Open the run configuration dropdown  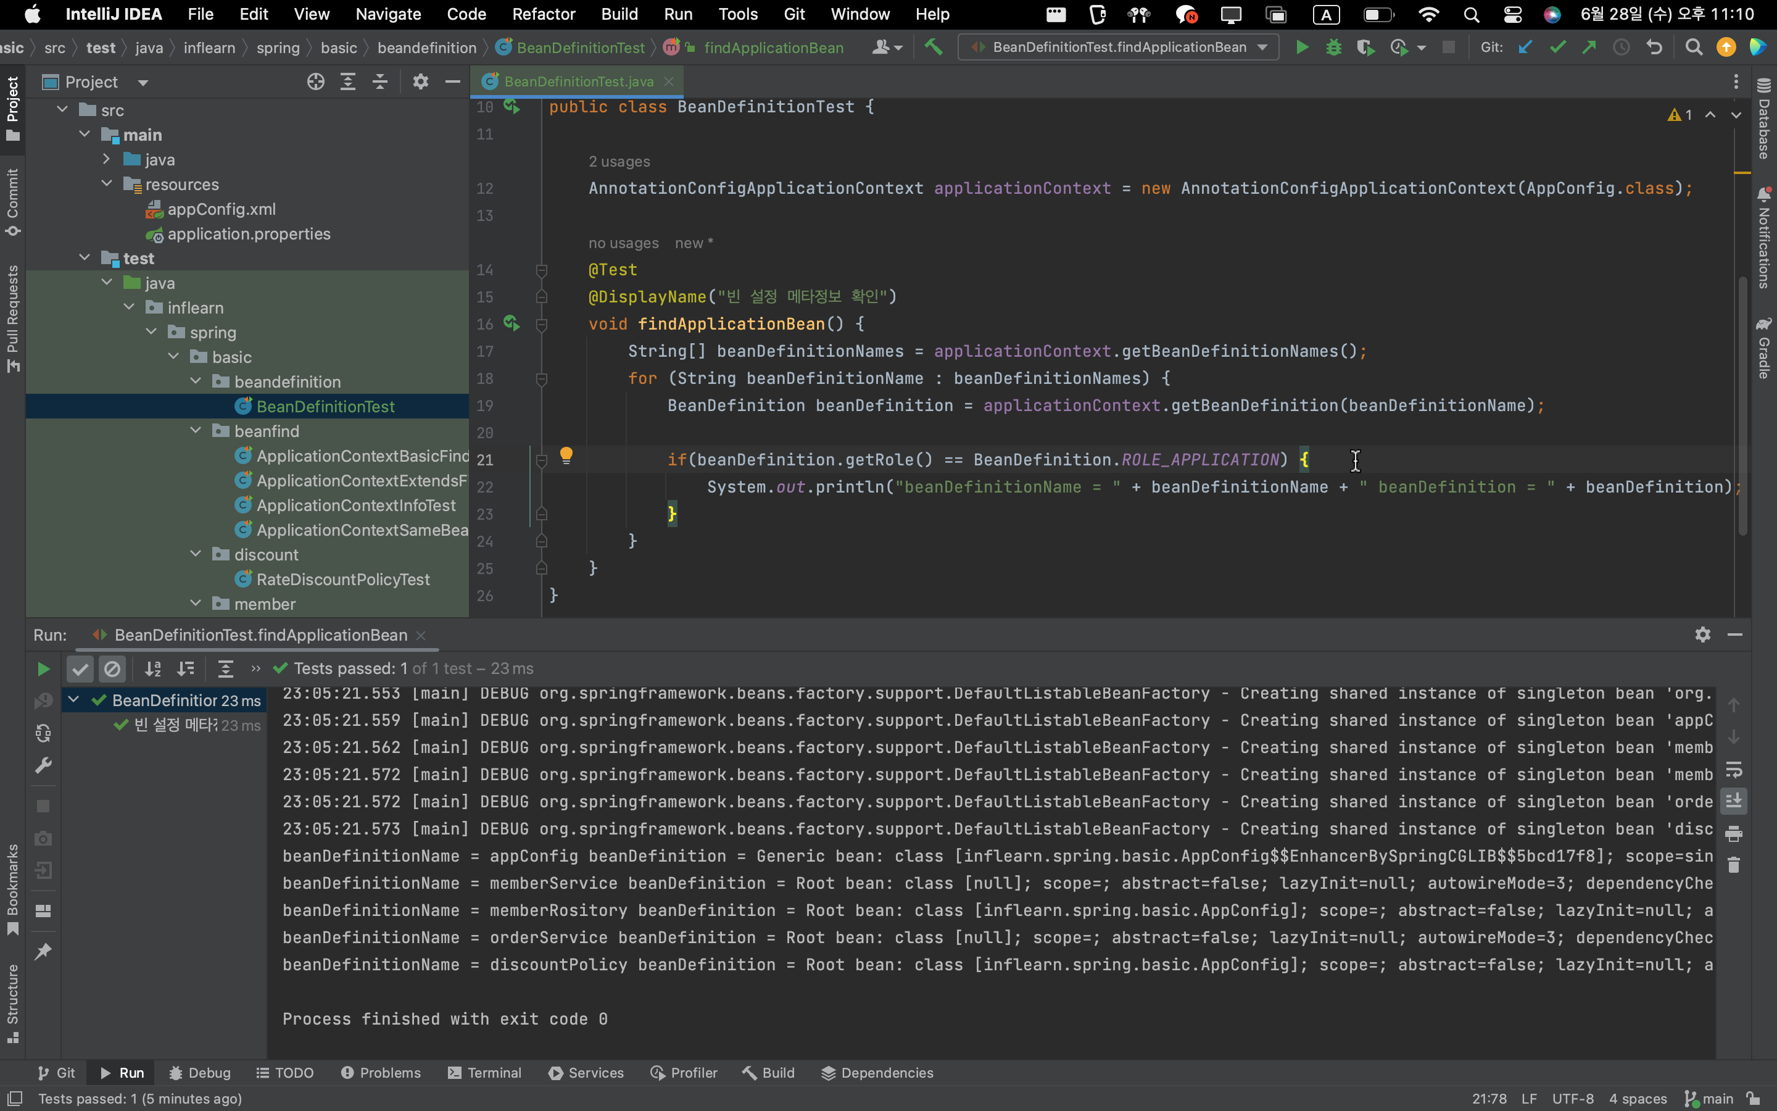click(x=1118, y=48)
